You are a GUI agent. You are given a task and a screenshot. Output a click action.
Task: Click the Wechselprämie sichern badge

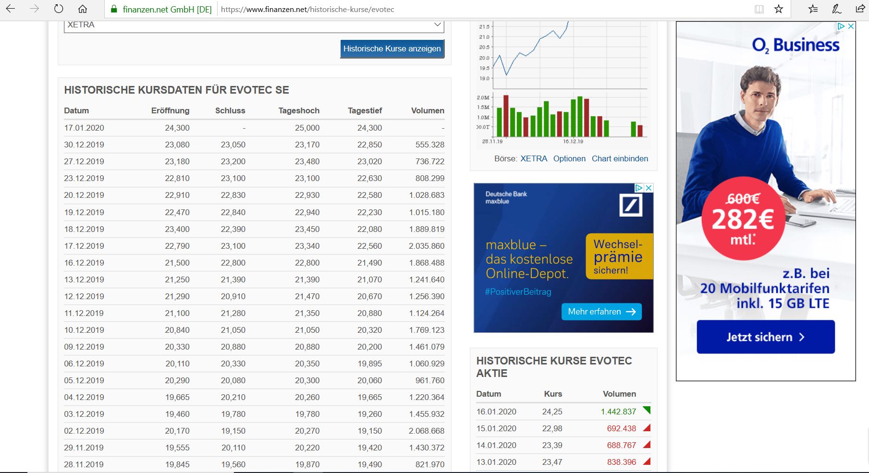pos(619,256)
